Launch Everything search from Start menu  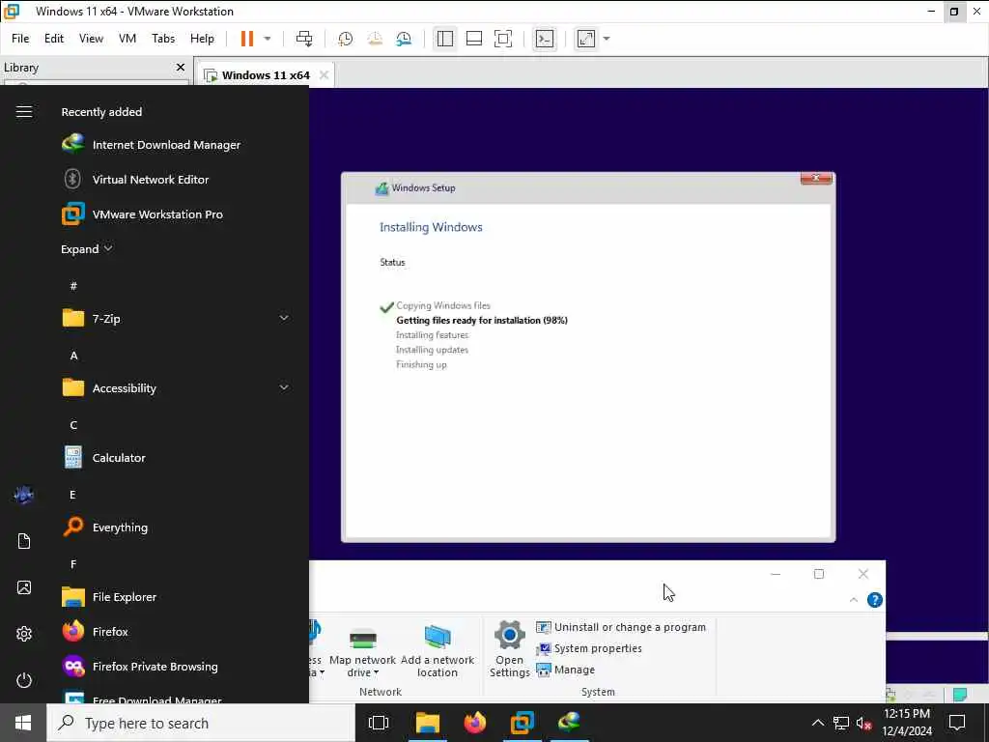(105, 527)
